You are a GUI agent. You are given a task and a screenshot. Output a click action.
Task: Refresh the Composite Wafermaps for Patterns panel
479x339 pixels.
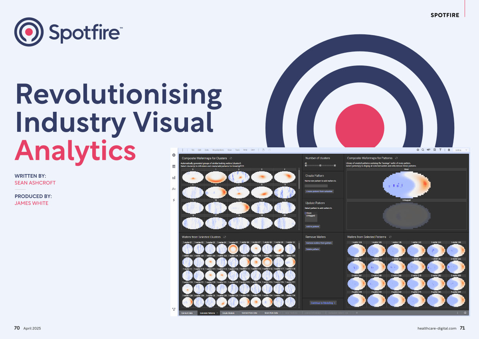tap(396, 159)
